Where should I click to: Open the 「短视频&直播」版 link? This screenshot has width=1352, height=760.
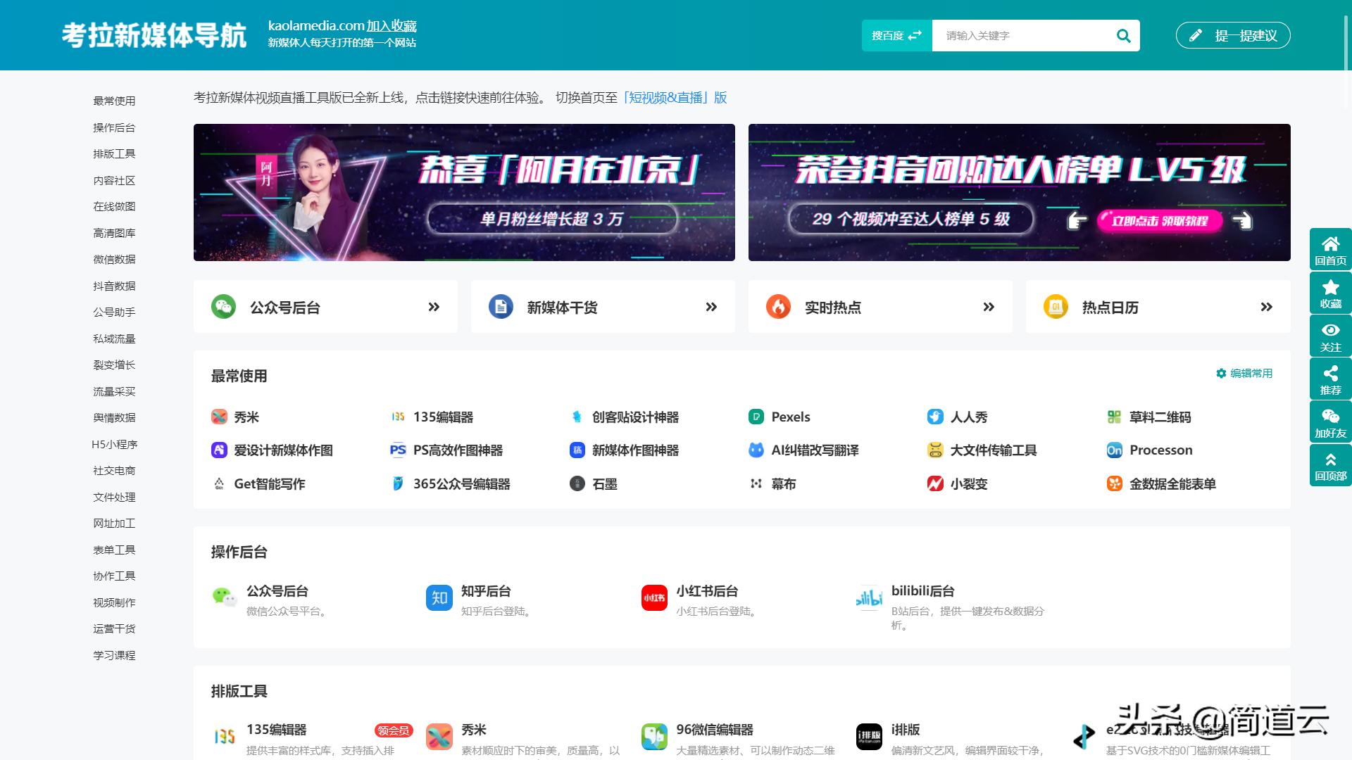tap(674, 98)
